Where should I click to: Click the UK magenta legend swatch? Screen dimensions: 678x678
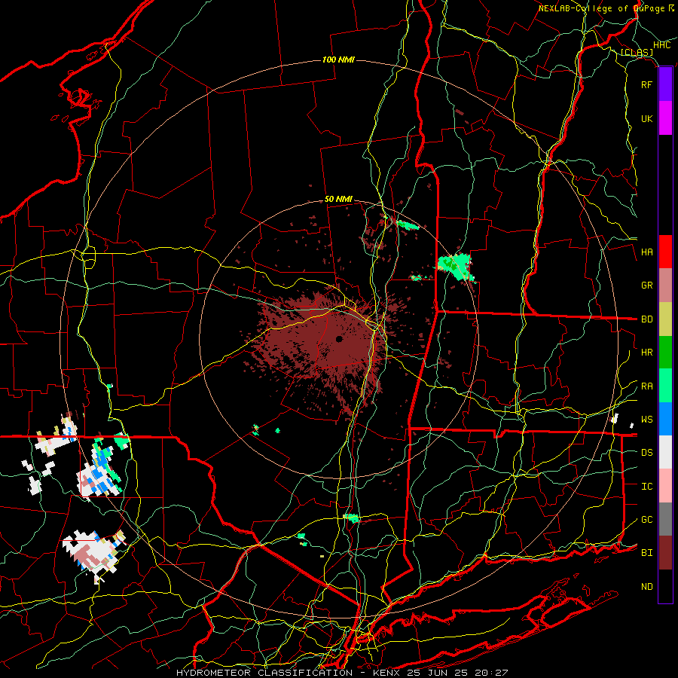[x=665, y=118]
